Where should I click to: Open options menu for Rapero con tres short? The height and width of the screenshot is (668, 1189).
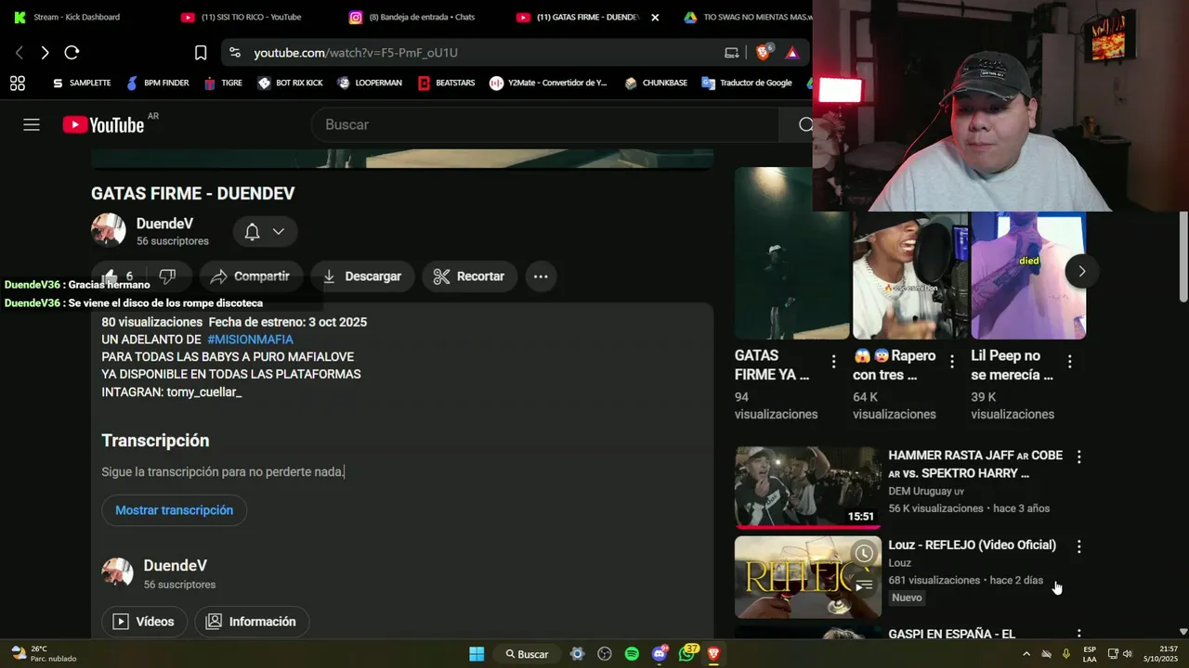tap(951, 362)
